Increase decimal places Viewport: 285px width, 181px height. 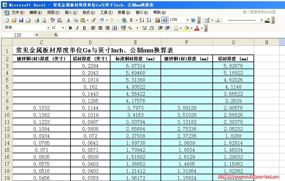click(144, 28)
